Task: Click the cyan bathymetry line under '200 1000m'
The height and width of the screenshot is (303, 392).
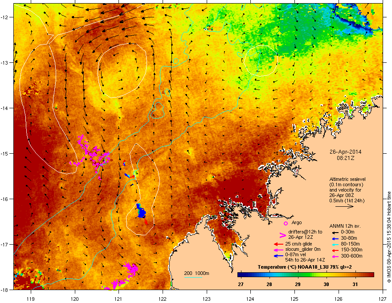Action: (193, 277)
